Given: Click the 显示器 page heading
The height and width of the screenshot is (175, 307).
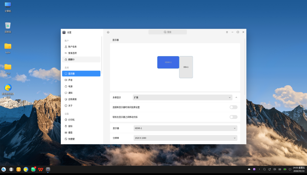Looking at the screenshot, I should tap(115, 40).
